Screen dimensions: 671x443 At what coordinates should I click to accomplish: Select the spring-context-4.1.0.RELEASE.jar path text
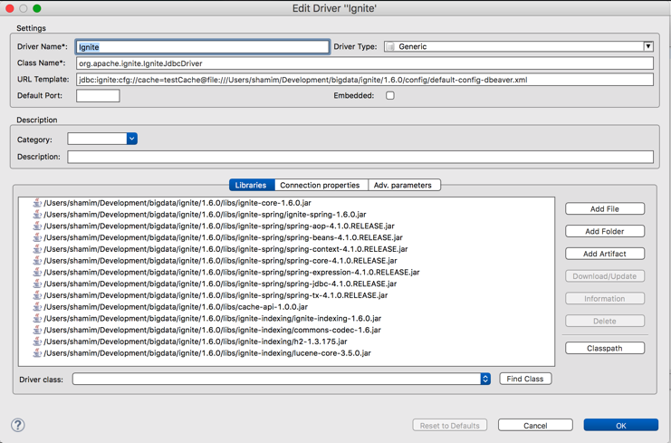pyautogui.click(x=226, y=249)
